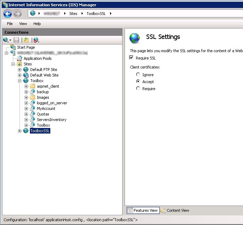Viewport: 243px width, 225px height.
Task: Expand the ToolboxSSL site node
Action: 20,131
